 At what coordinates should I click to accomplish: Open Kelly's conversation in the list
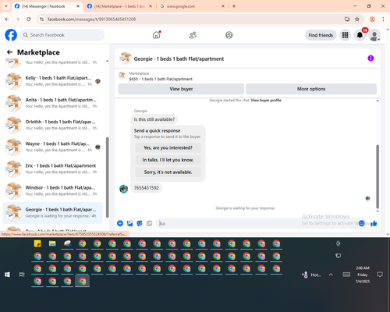point(53,81)
